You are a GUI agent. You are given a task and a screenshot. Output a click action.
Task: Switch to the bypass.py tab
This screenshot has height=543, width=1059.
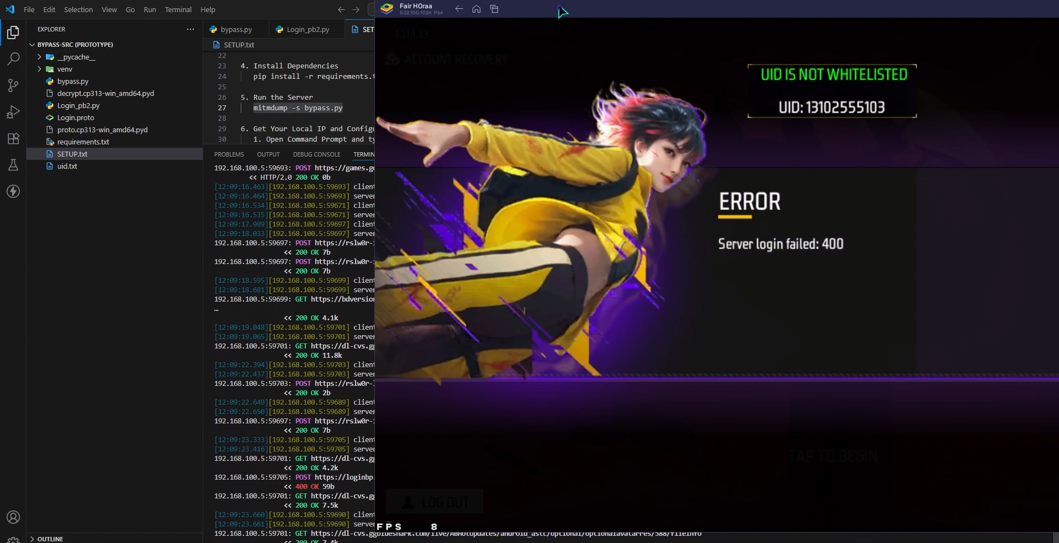click(235, 29)
